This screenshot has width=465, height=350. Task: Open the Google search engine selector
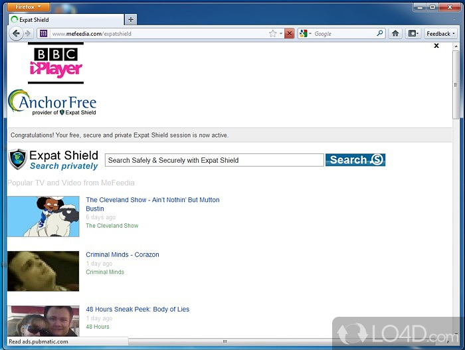[x=306, y=33]
